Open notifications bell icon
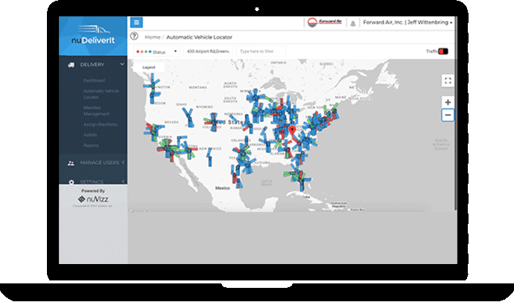This screenshot has width=514, height=302. pos(352,23)
